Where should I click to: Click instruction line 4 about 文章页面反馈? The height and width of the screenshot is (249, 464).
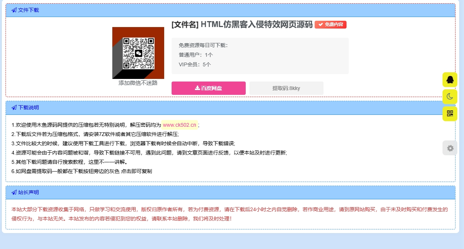click(x=149, y=153)
